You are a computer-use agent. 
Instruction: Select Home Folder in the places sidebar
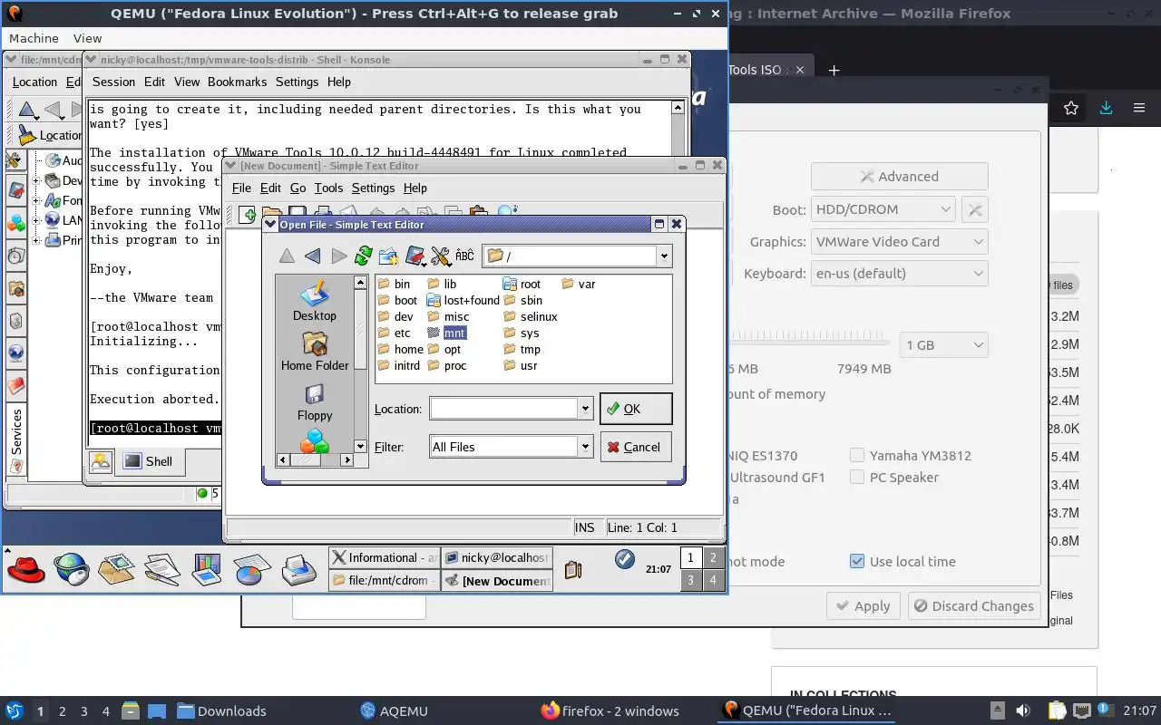315,352
